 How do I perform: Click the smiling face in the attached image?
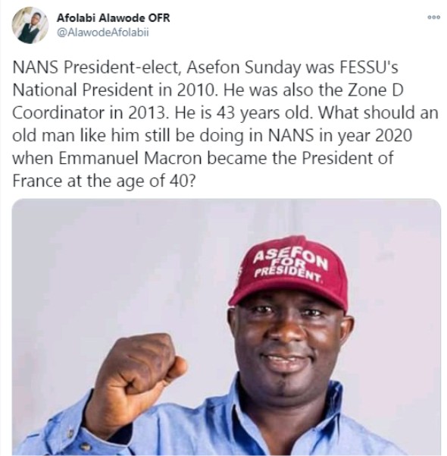[x=289, y=343]
